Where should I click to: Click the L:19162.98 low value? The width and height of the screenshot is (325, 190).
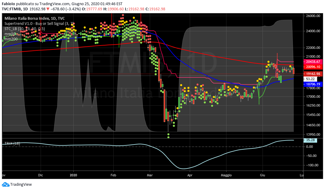pos(134,9)
